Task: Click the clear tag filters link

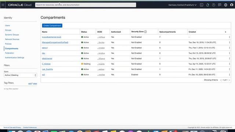Action: point(35,84)
